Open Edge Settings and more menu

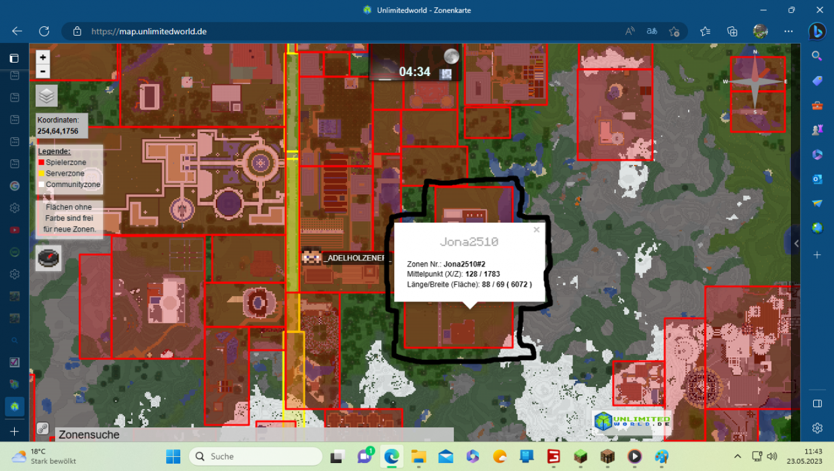(x=788, y=31)
